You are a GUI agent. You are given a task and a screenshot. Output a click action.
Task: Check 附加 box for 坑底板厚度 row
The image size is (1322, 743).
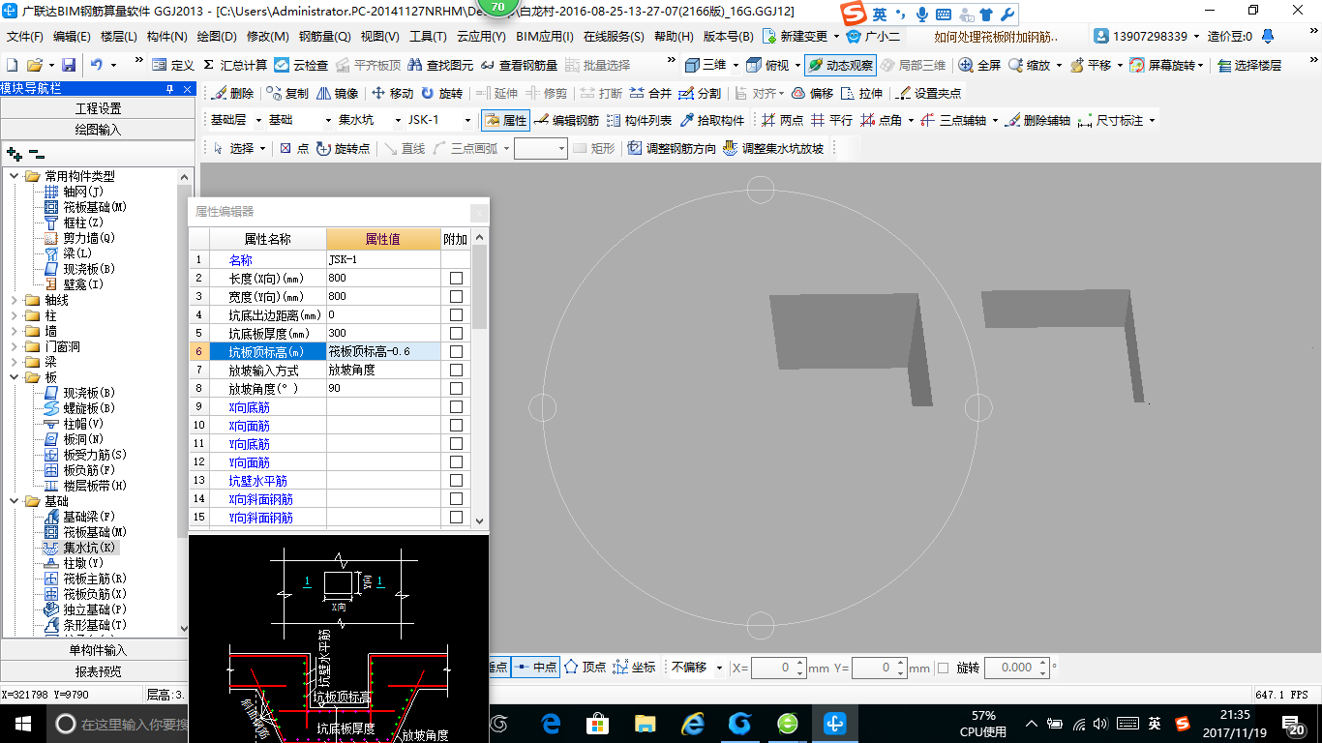[x=456, y=334]
